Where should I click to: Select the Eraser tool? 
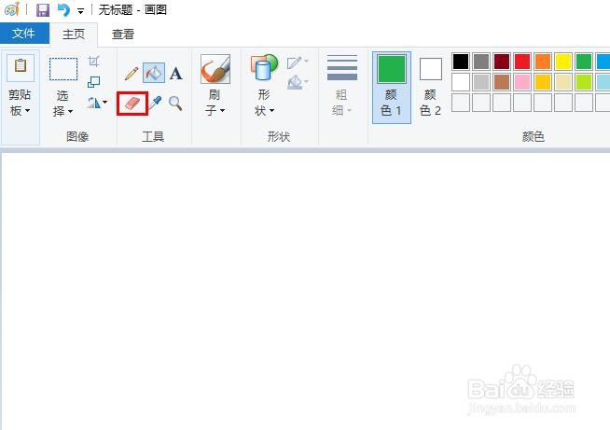pyautogui.click(x=132, y=104)
